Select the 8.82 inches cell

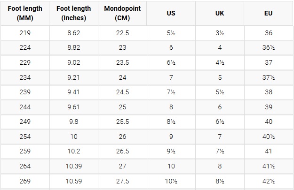(x=74, y=47)
